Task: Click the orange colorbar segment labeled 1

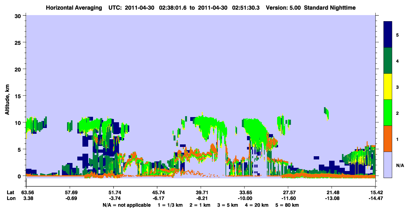Action: 388,138
